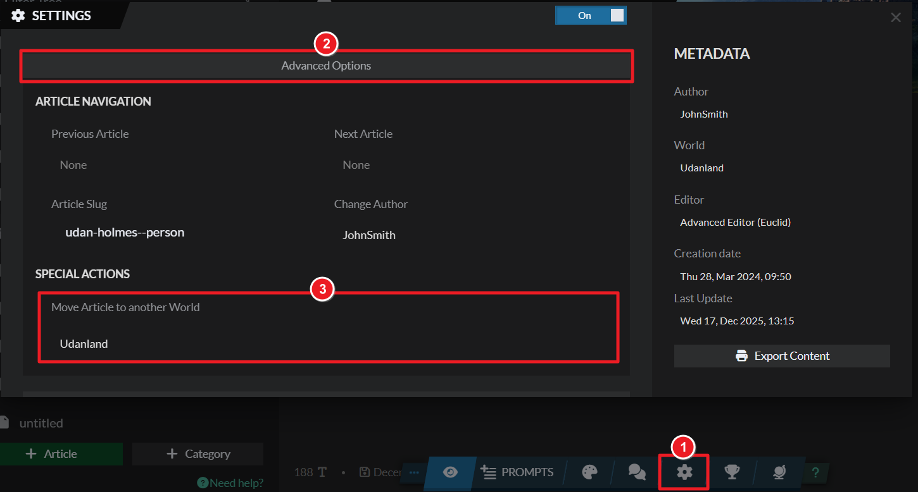Toggle the On switch in Settings header
Viewport: 918px width, 492px height.
point(591,16)
